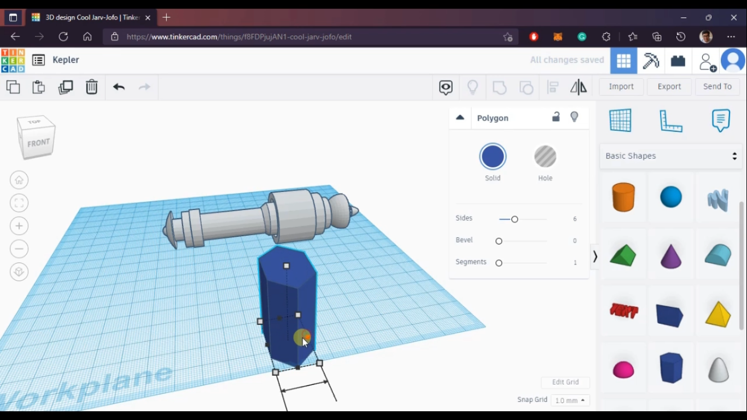Viewport: 747px width, 420px height.
Task: Pick the blue Wedge shape
Action: (670, 316)
